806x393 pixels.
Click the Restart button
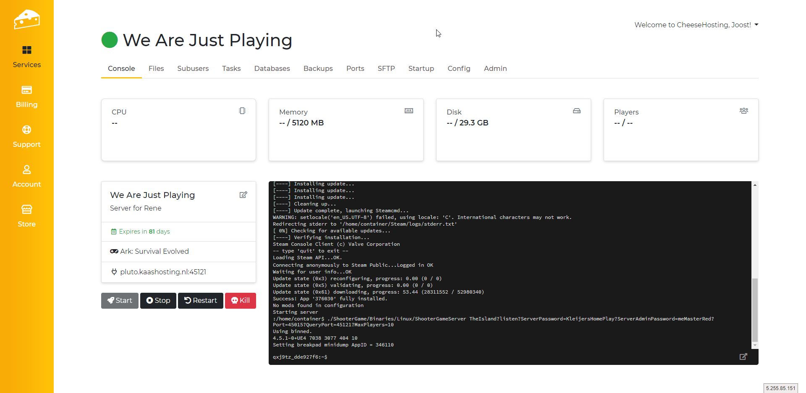coord(201,300)
